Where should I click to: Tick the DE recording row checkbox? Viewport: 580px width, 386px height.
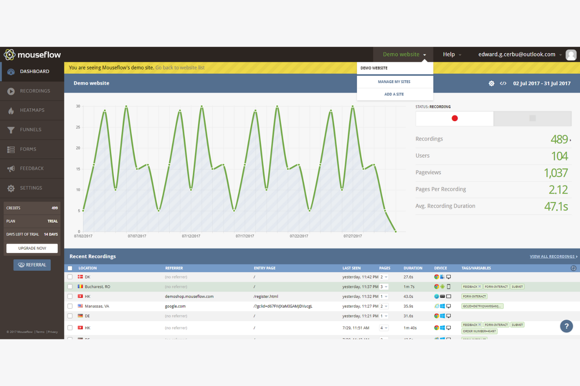(x=70, y=316)
